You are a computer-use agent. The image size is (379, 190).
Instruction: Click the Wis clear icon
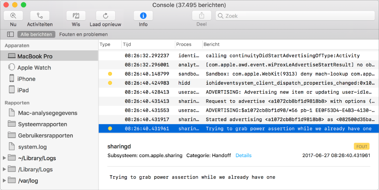tap(76, 16)
